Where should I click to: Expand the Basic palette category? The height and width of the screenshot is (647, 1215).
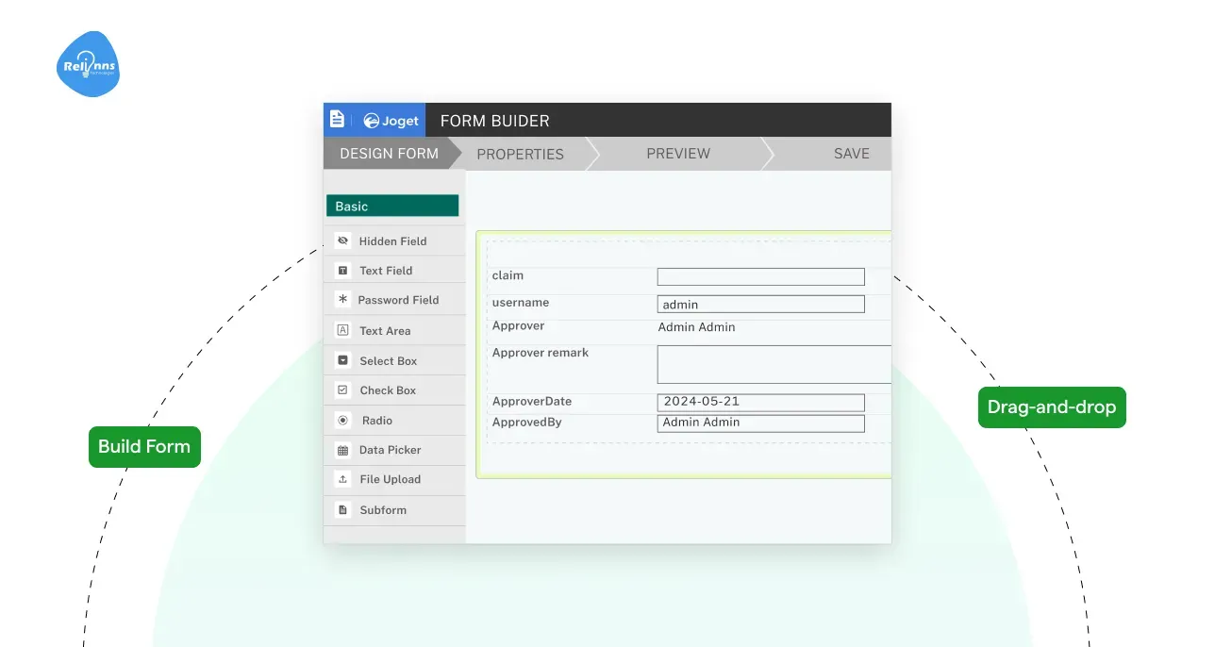(392, 205)
